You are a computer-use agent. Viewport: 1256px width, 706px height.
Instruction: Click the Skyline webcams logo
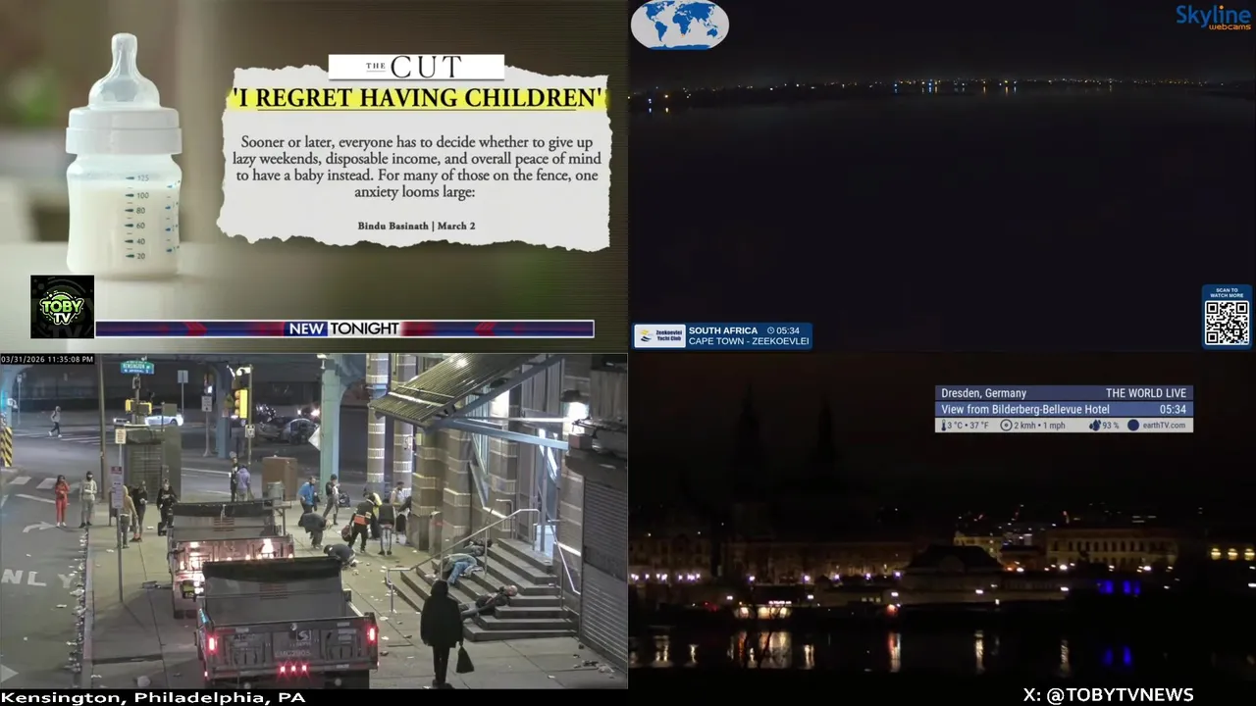[1214, 17]
